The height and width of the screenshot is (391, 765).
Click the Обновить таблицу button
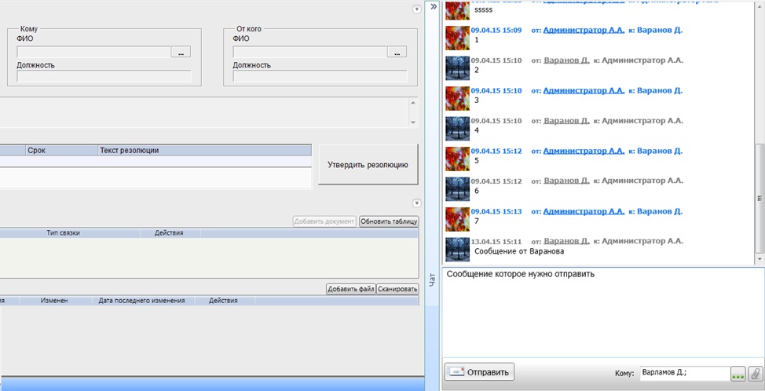(x=389, y=221)
